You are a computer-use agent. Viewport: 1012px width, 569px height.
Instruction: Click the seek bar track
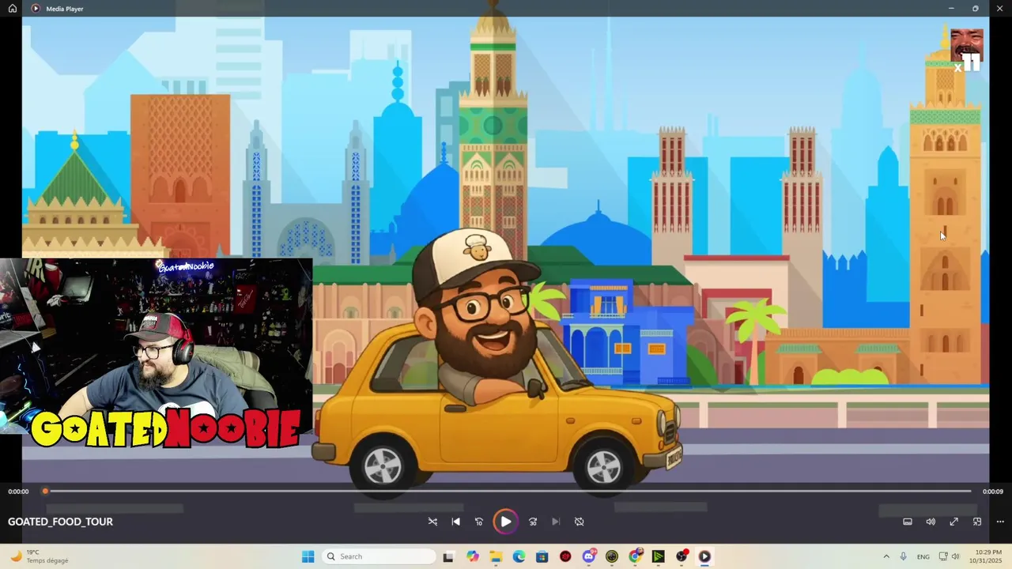(x=506, y=492)
